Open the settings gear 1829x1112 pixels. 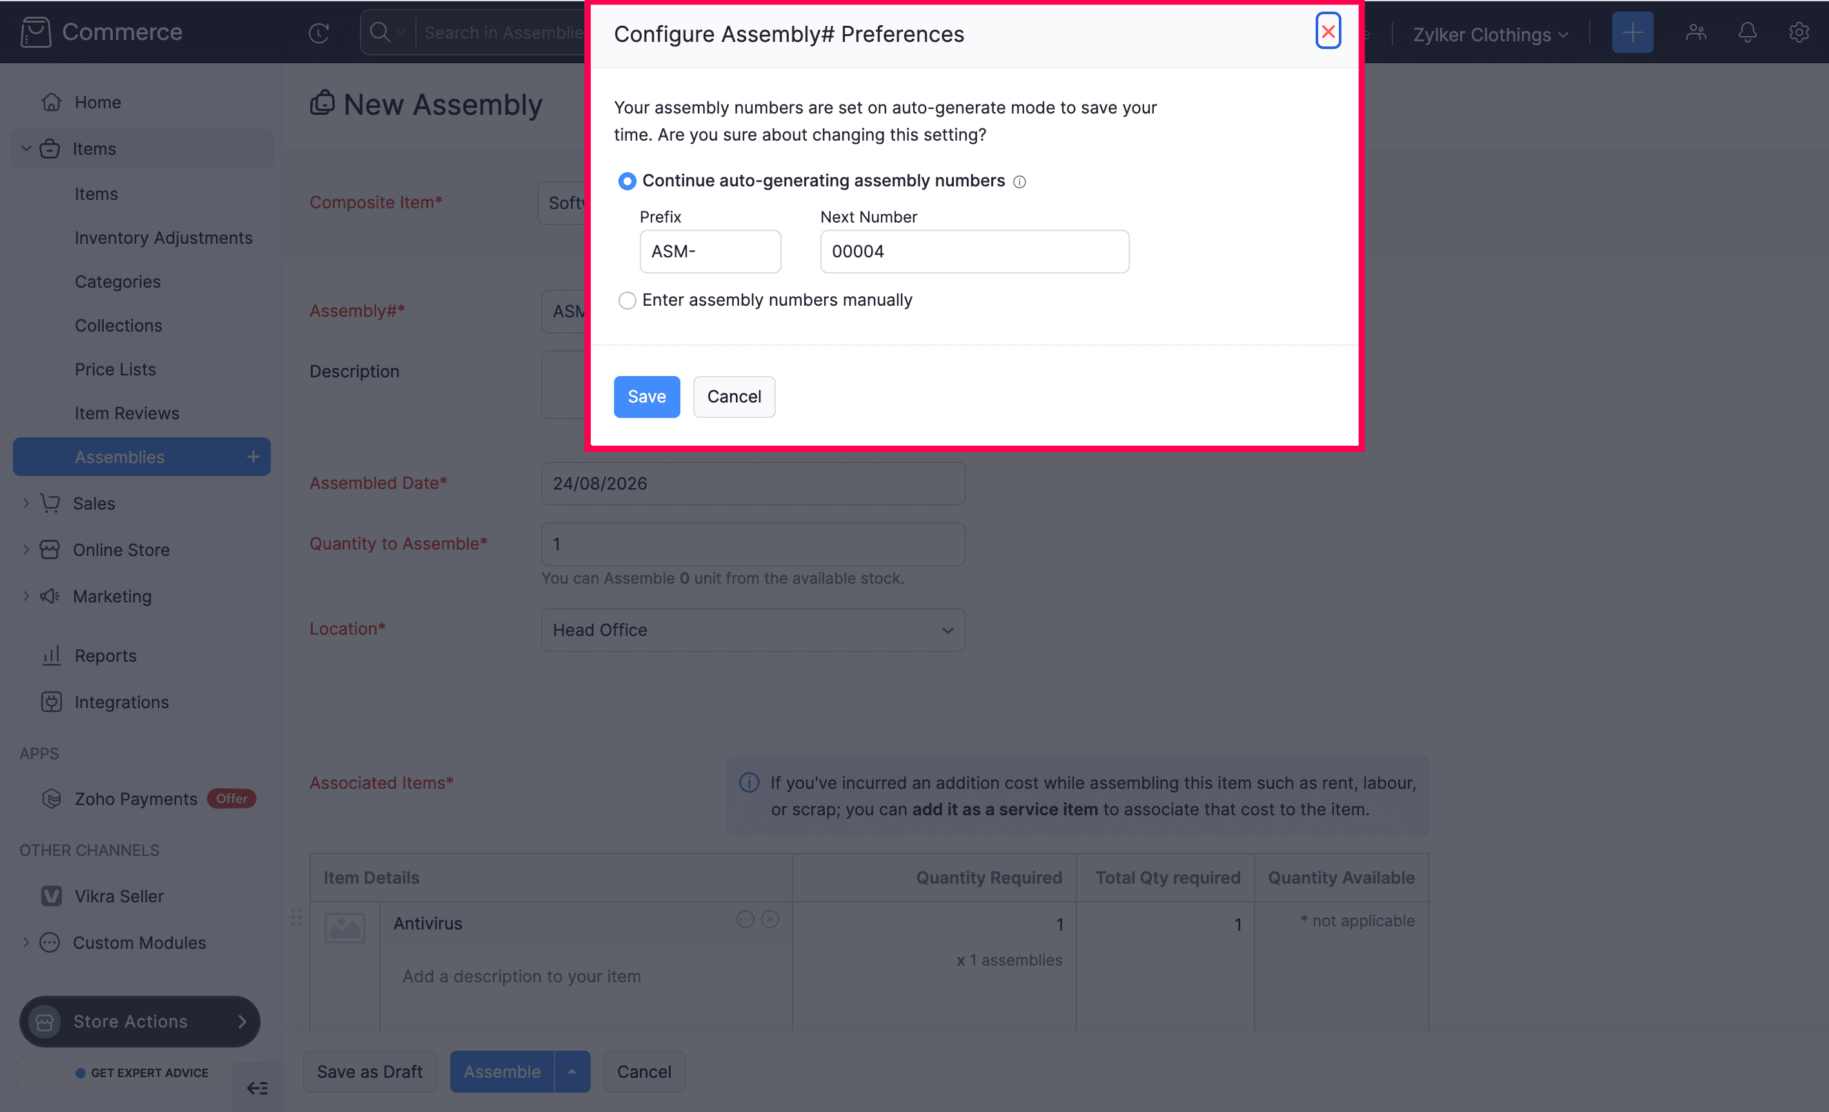point(1798,32)
